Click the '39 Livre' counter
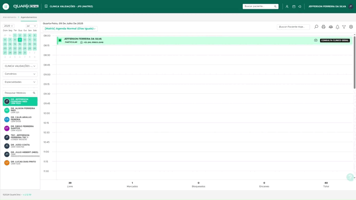This screenshot has width=356, height=200. (x=70, y=185)
